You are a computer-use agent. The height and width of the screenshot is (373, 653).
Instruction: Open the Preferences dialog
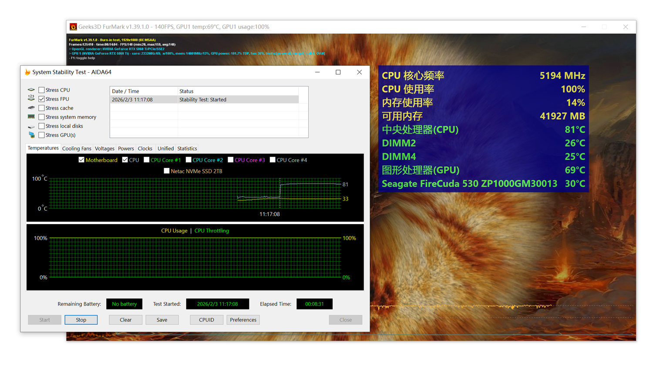click(243, 320)
